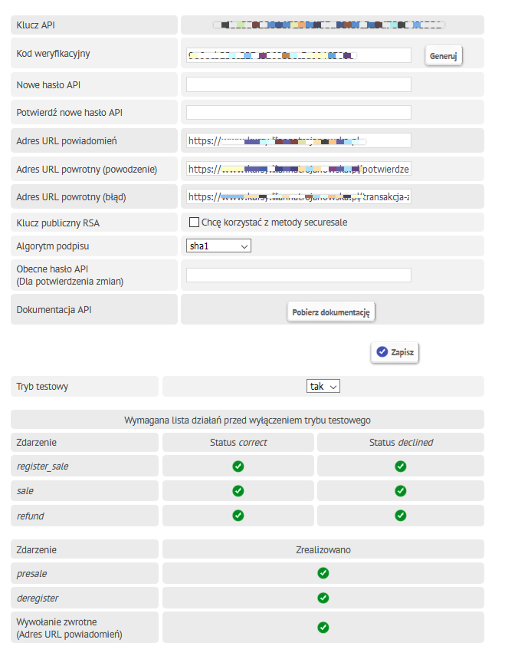The height and width of the screenshot is (653, 505).
Task: Click the Potwierdź nowe hasło API field
Action: [x=298, y=113]
